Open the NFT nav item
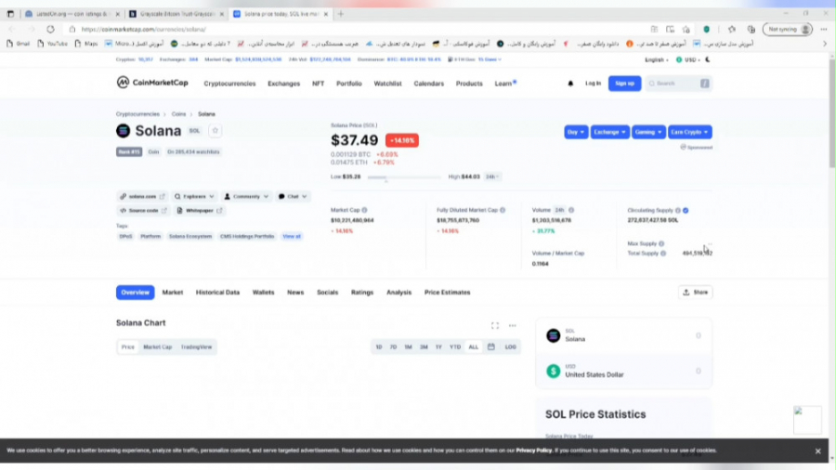Screen dimensions: 836x470 [318, 84]
